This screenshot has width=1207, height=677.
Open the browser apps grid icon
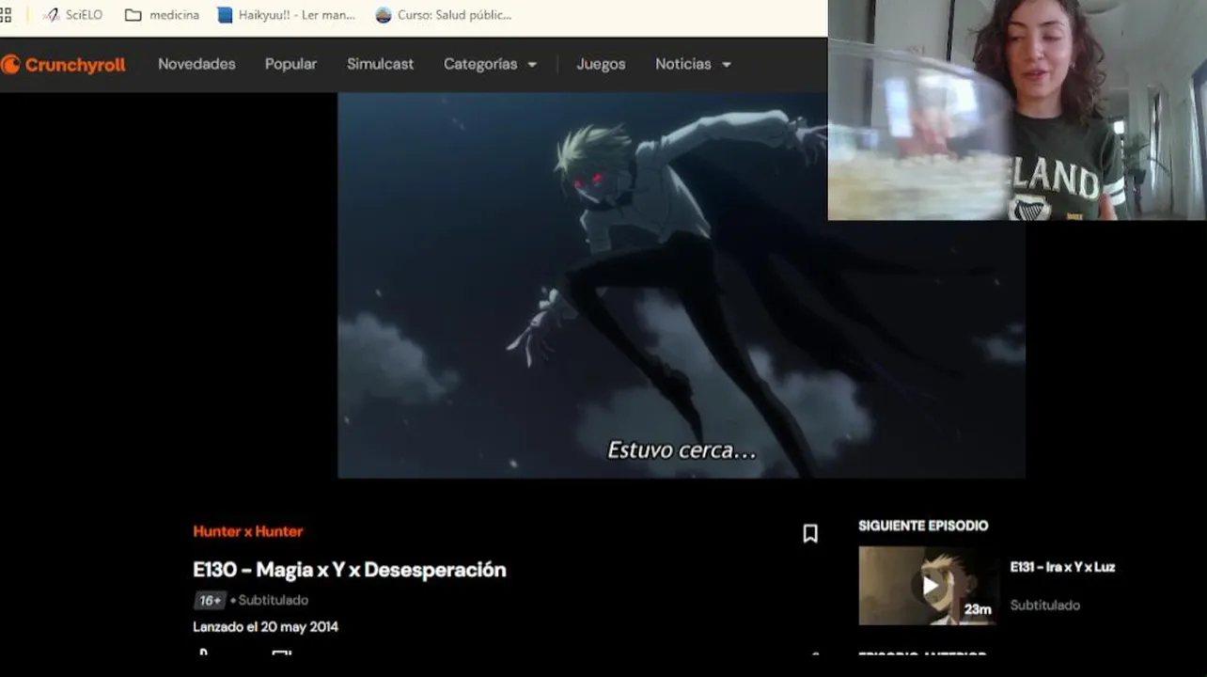(5, 15)
